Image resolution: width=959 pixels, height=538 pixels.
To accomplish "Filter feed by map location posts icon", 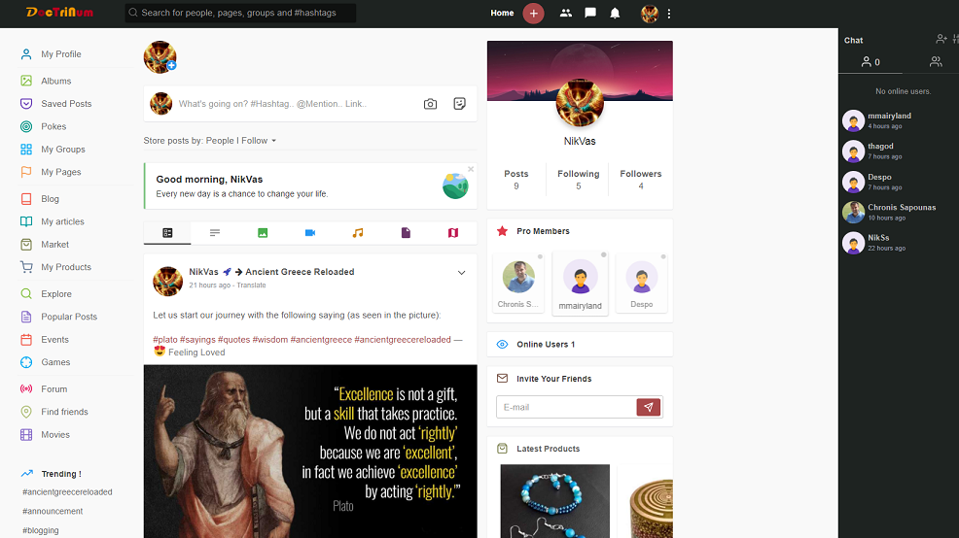I will tap(453, 233).
